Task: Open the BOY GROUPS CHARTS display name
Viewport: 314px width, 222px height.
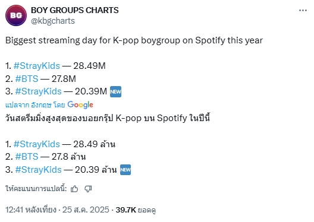Action: 75,10
